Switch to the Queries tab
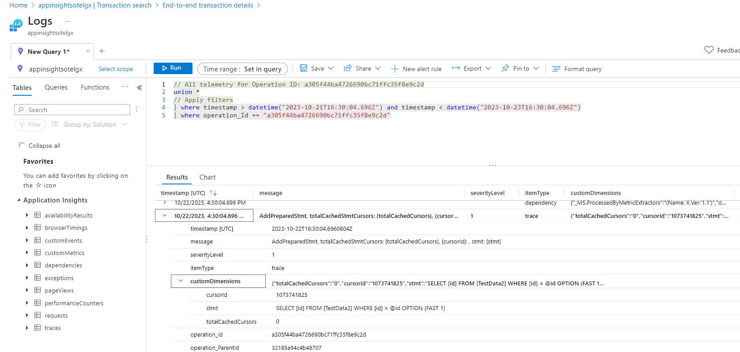 [x=56, y=87]
